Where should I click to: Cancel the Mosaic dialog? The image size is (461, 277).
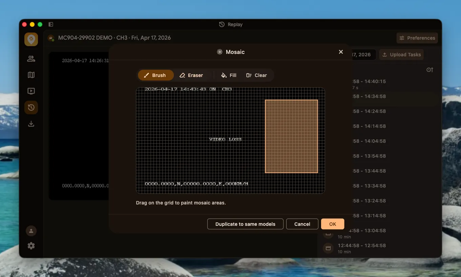coord(302,224)
